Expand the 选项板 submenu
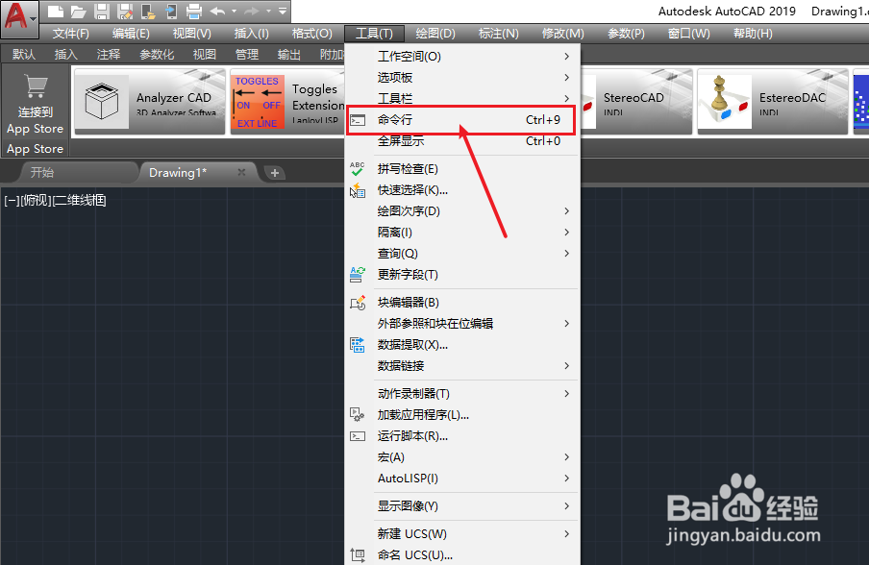This screenshot has width=869, height=565. pyautogui.click(x=462, y=78)
